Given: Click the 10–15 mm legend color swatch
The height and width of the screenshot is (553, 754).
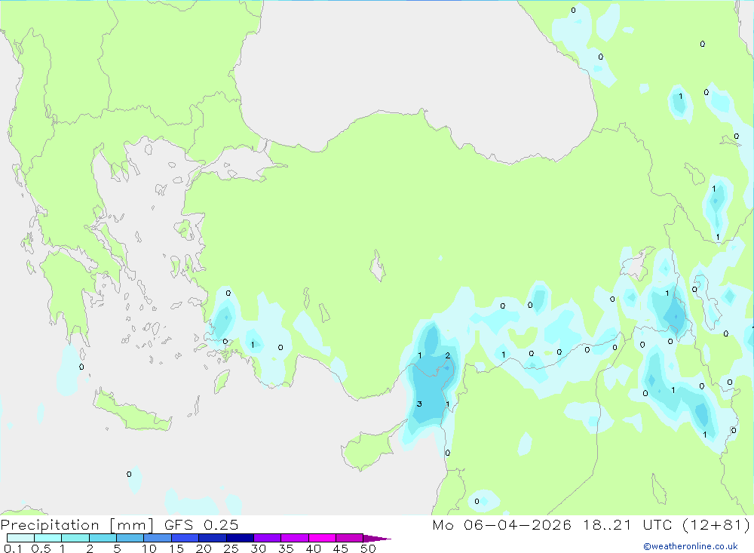Looking at the screenshot, I should (x=158, y=538).
